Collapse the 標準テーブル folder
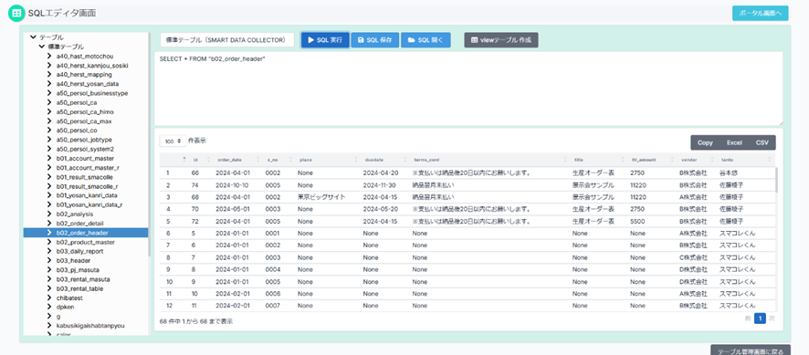 42,47
